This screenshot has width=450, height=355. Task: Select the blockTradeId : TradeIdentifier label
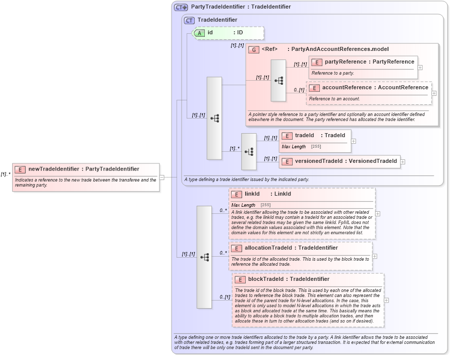click(289, 279)
